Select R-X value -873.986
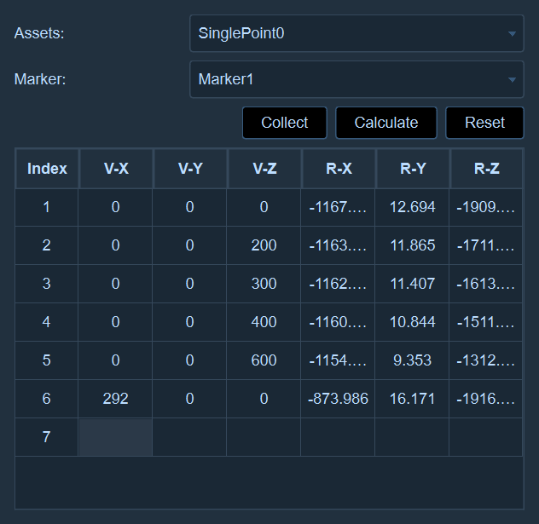 point(338,399)
